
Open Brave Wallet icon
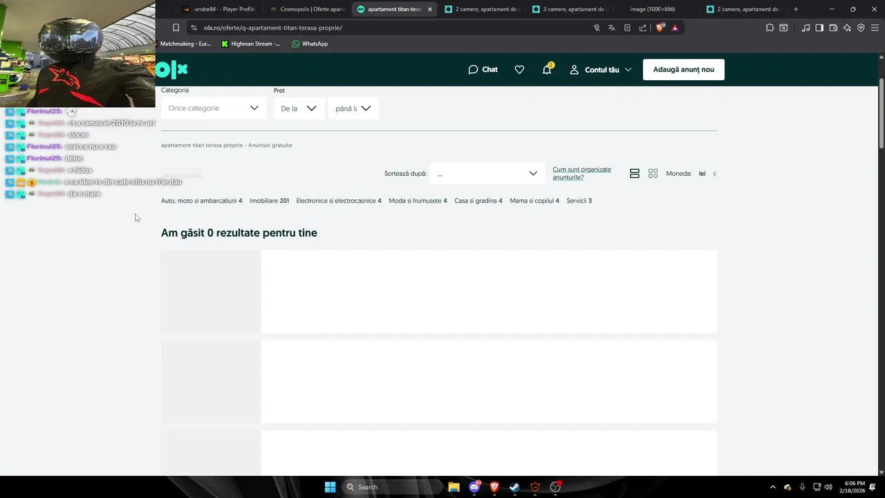tap(833, 28)
